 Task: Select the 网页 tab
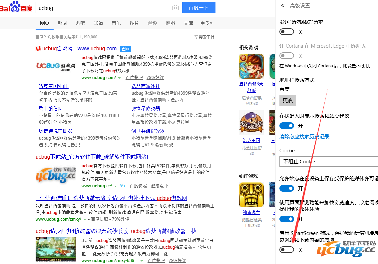coord(45,23)
